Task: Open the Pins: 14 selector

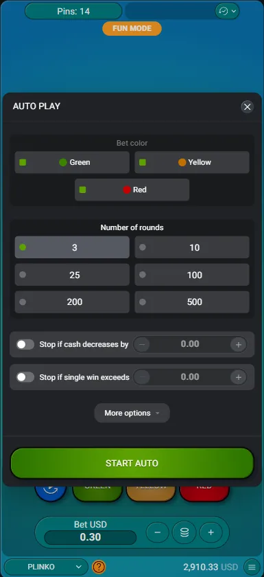Action: point(73,11)
